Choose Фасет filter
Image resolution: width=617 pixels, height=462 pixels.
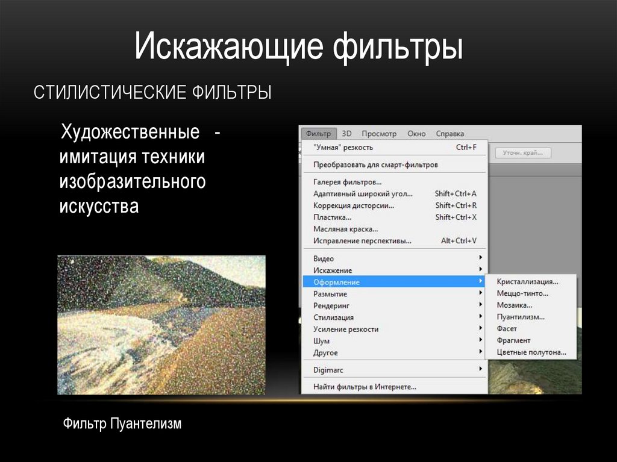531,329
